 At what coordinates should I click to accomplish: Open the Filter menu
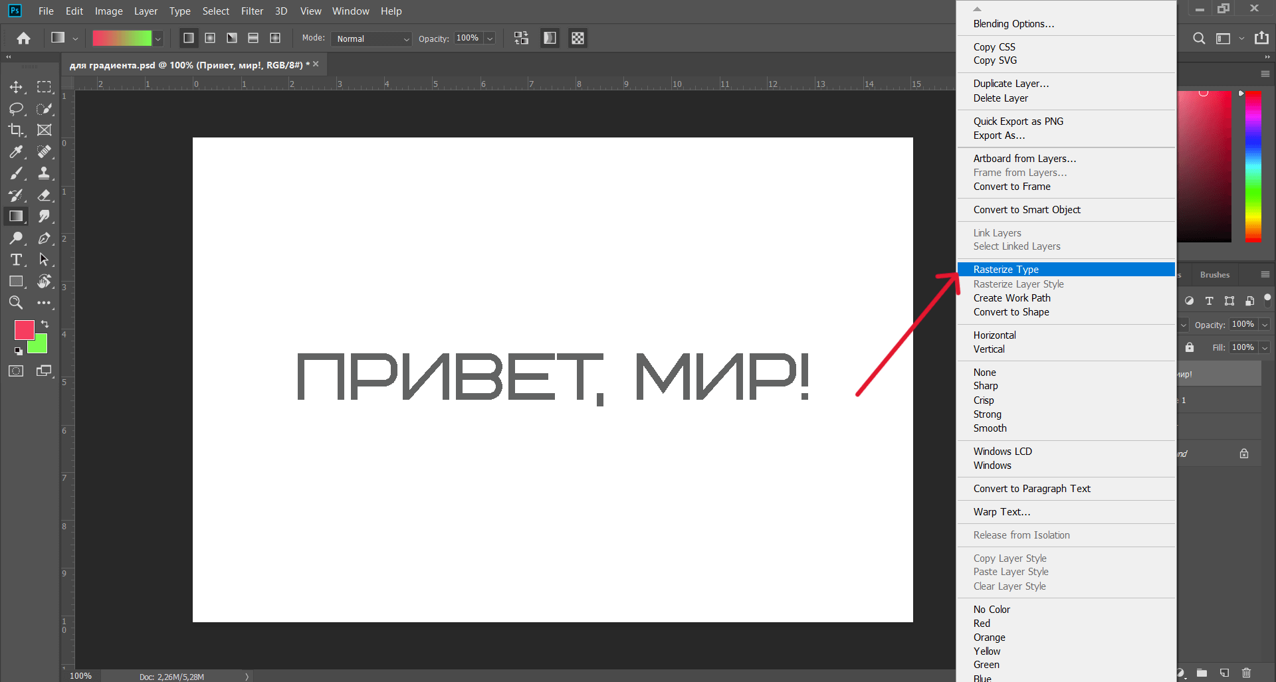[252, 11]
